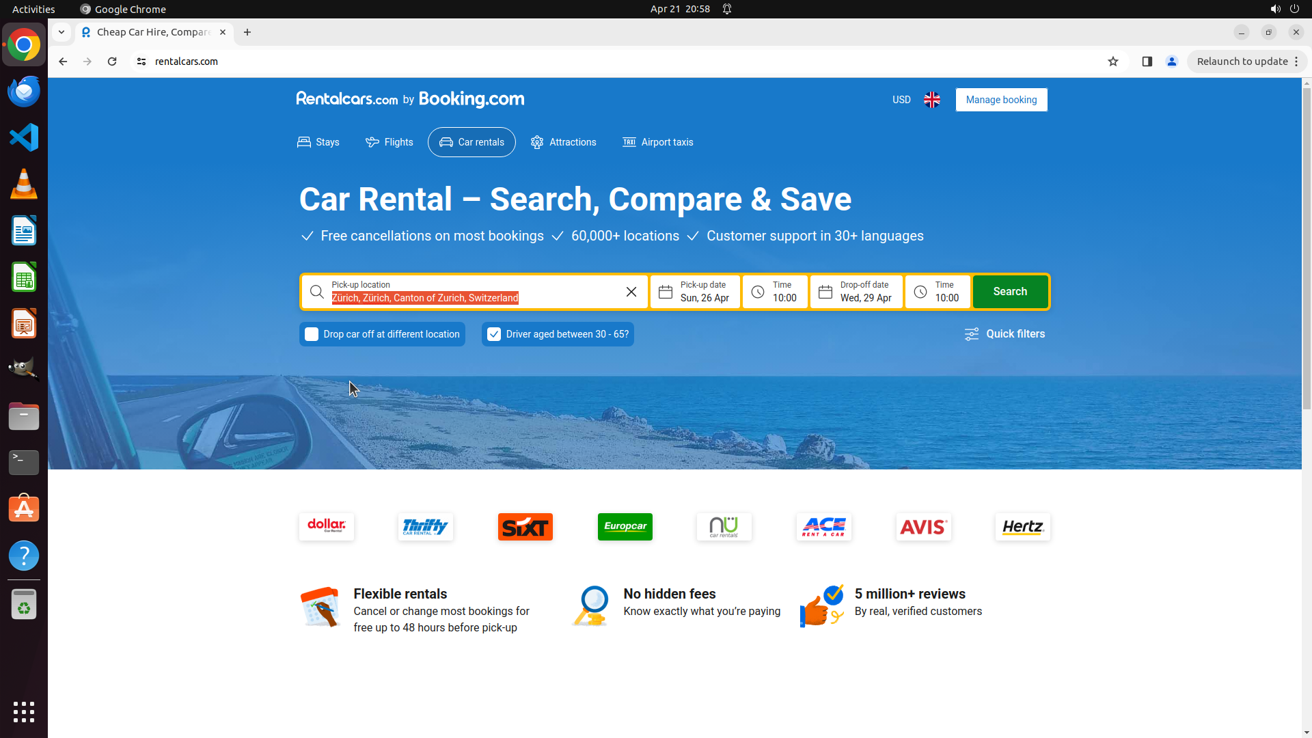Clear the pick-up location with X icon
Viewport: 1312px width, 738px height.
[x=631, y=292]
